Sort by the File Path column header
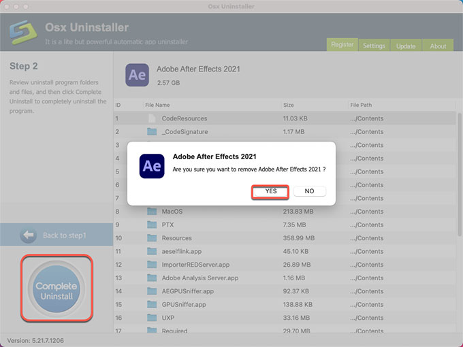 [361, 105]
